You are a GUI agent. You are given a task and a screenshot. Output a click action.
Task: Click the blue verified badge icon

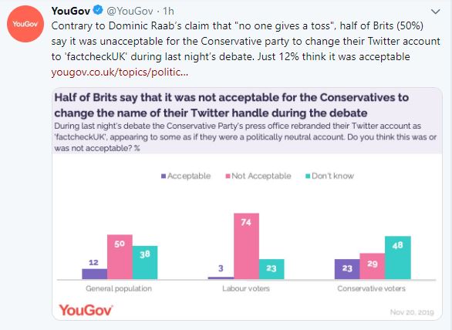coord(98,10)
